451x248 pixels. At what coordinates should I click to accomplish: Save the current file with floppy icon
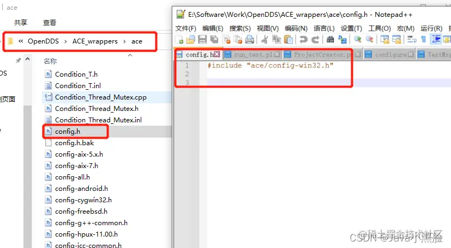[x=202, y=39]
